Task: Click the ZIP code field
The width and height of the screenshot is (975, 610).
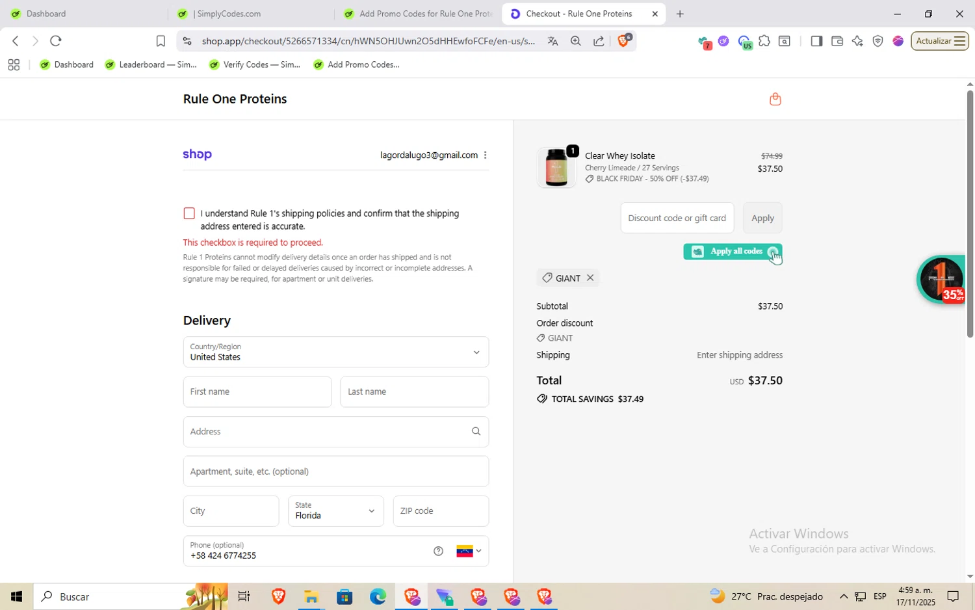Action: [441, 511]
